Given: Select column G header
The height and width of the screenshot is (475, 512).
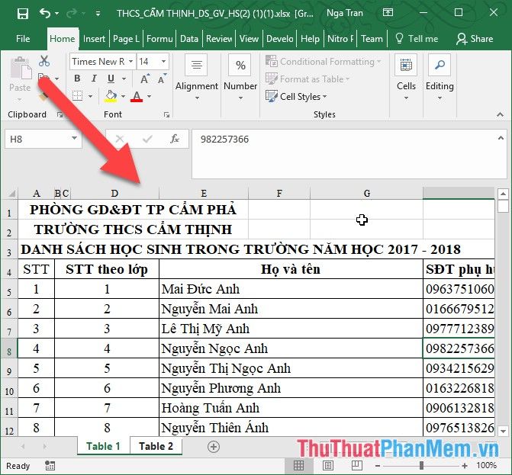Looking at the screenshot, I should pyautogui.click(x=366, y=194).
